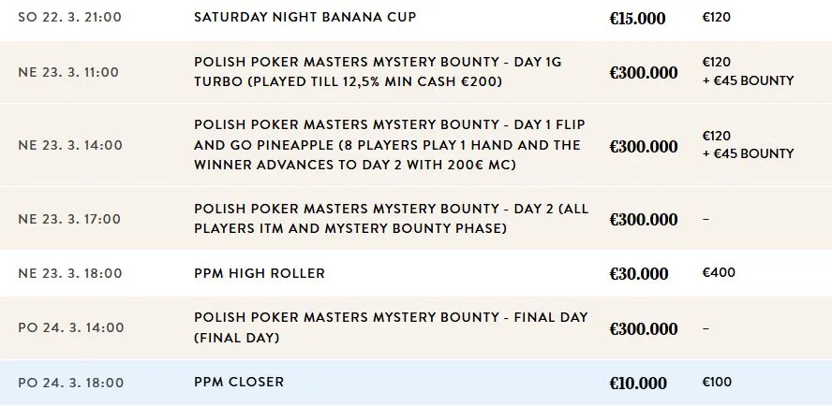Click the €30.000 High Roller guarantee
The width and height of the screenshot is (832, 406).
(638, 274)
